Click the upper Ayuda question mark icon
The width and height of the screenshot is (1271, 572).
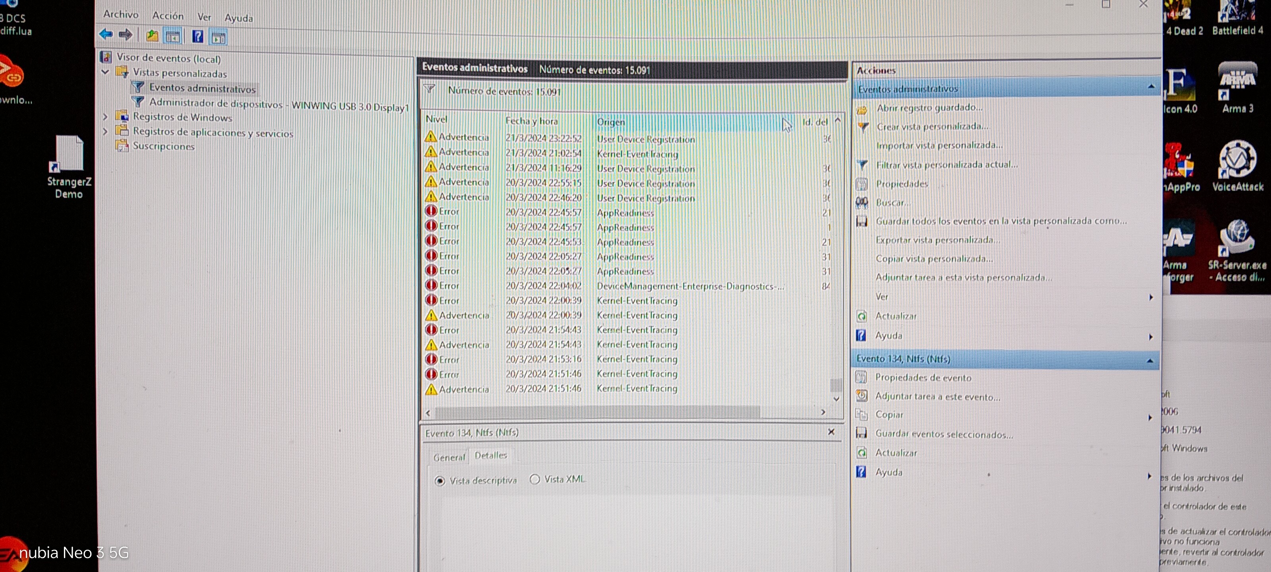click(x=861, y=336)
